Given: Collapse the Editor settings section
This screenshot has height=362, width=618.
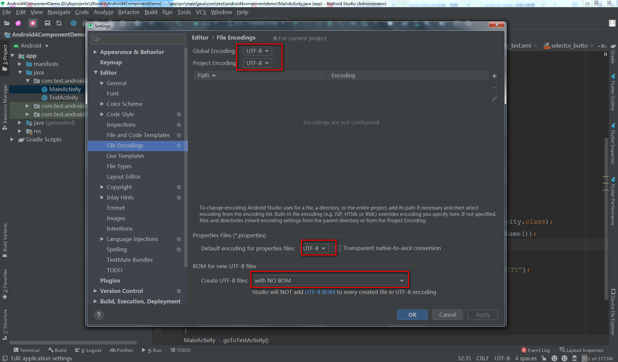Looking at the screenshot, I should 95,73.
